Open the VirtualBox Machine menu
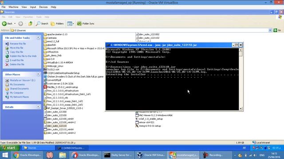The width and height of the screenshot is (284, 159). (x=13, y=7)
